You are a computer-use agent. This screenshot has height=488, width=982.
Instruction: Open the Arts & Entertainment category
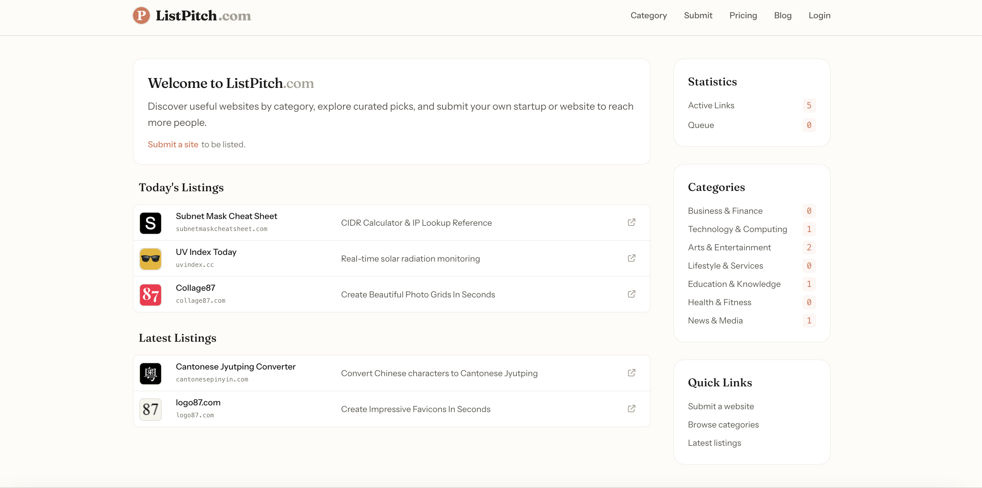729,247
